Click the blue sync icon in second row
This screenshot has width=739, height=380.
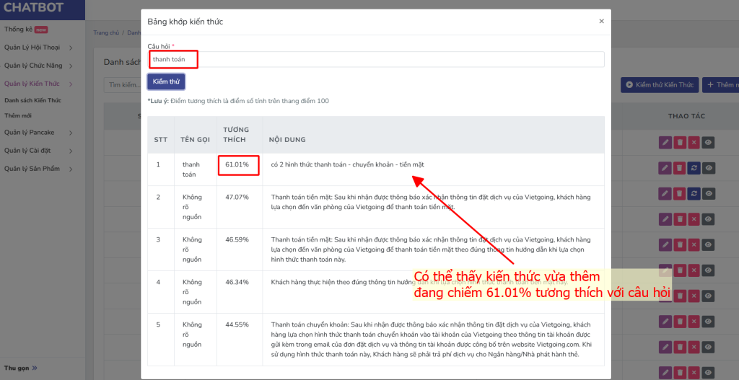[x=694, y=168]
